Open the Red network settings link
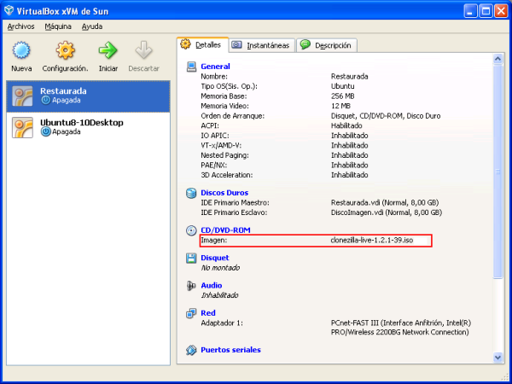 coord(207,313)
